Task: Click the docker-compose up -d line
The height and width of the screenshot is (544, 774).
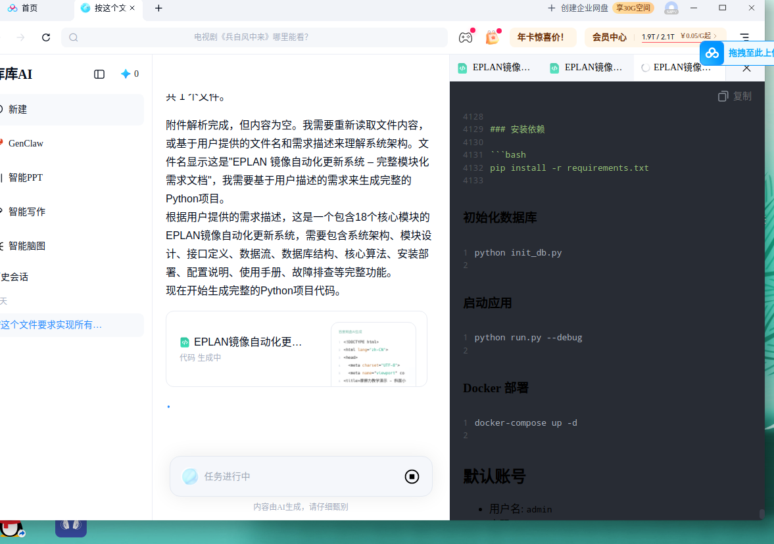Action: 525,422
